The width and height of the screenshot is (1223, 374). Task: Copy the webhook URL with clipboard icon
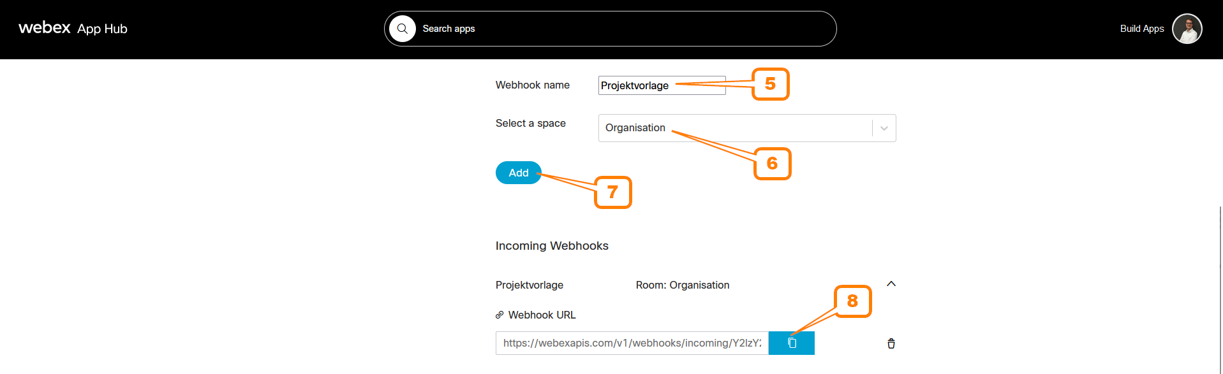[x=792, y=343]
